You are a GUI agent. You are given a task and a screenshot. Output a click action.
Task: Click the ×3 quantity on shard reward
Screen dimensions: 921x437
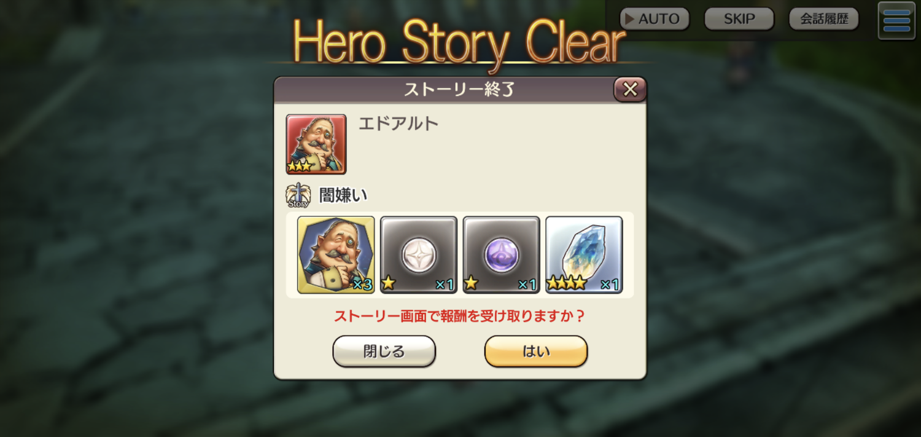point(362,284)
